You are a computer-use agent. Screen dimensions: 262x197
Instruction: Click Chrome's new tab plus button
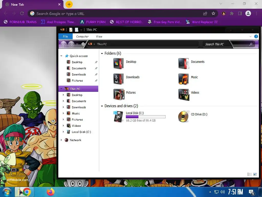pos(69,4)
